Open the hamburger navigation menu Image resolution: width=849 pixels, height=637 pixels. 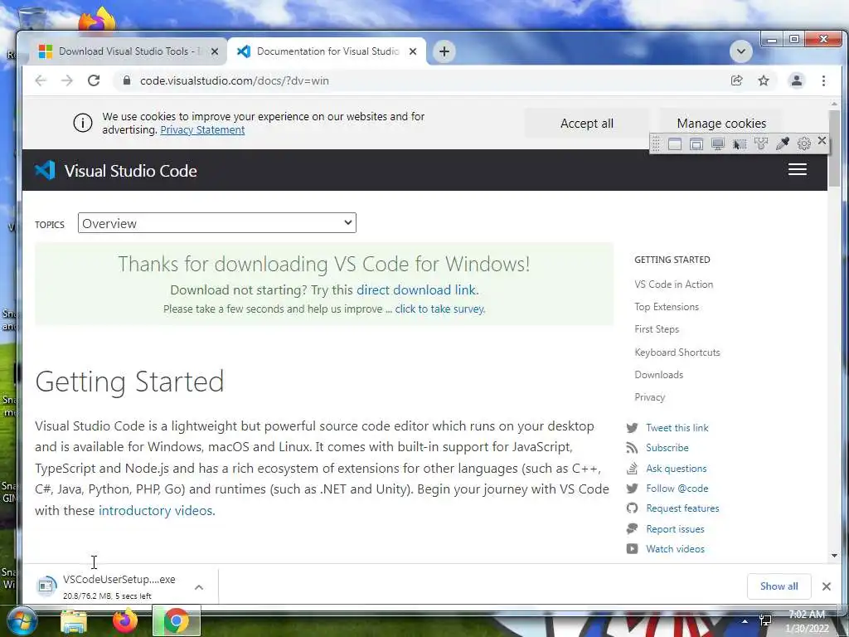797,169
